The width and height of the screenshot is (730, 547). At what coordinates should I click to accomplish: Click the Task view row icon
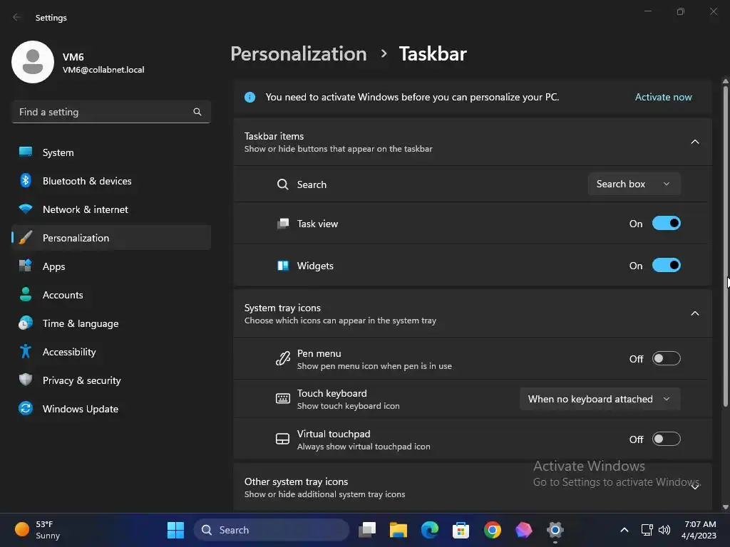[282, 224]
